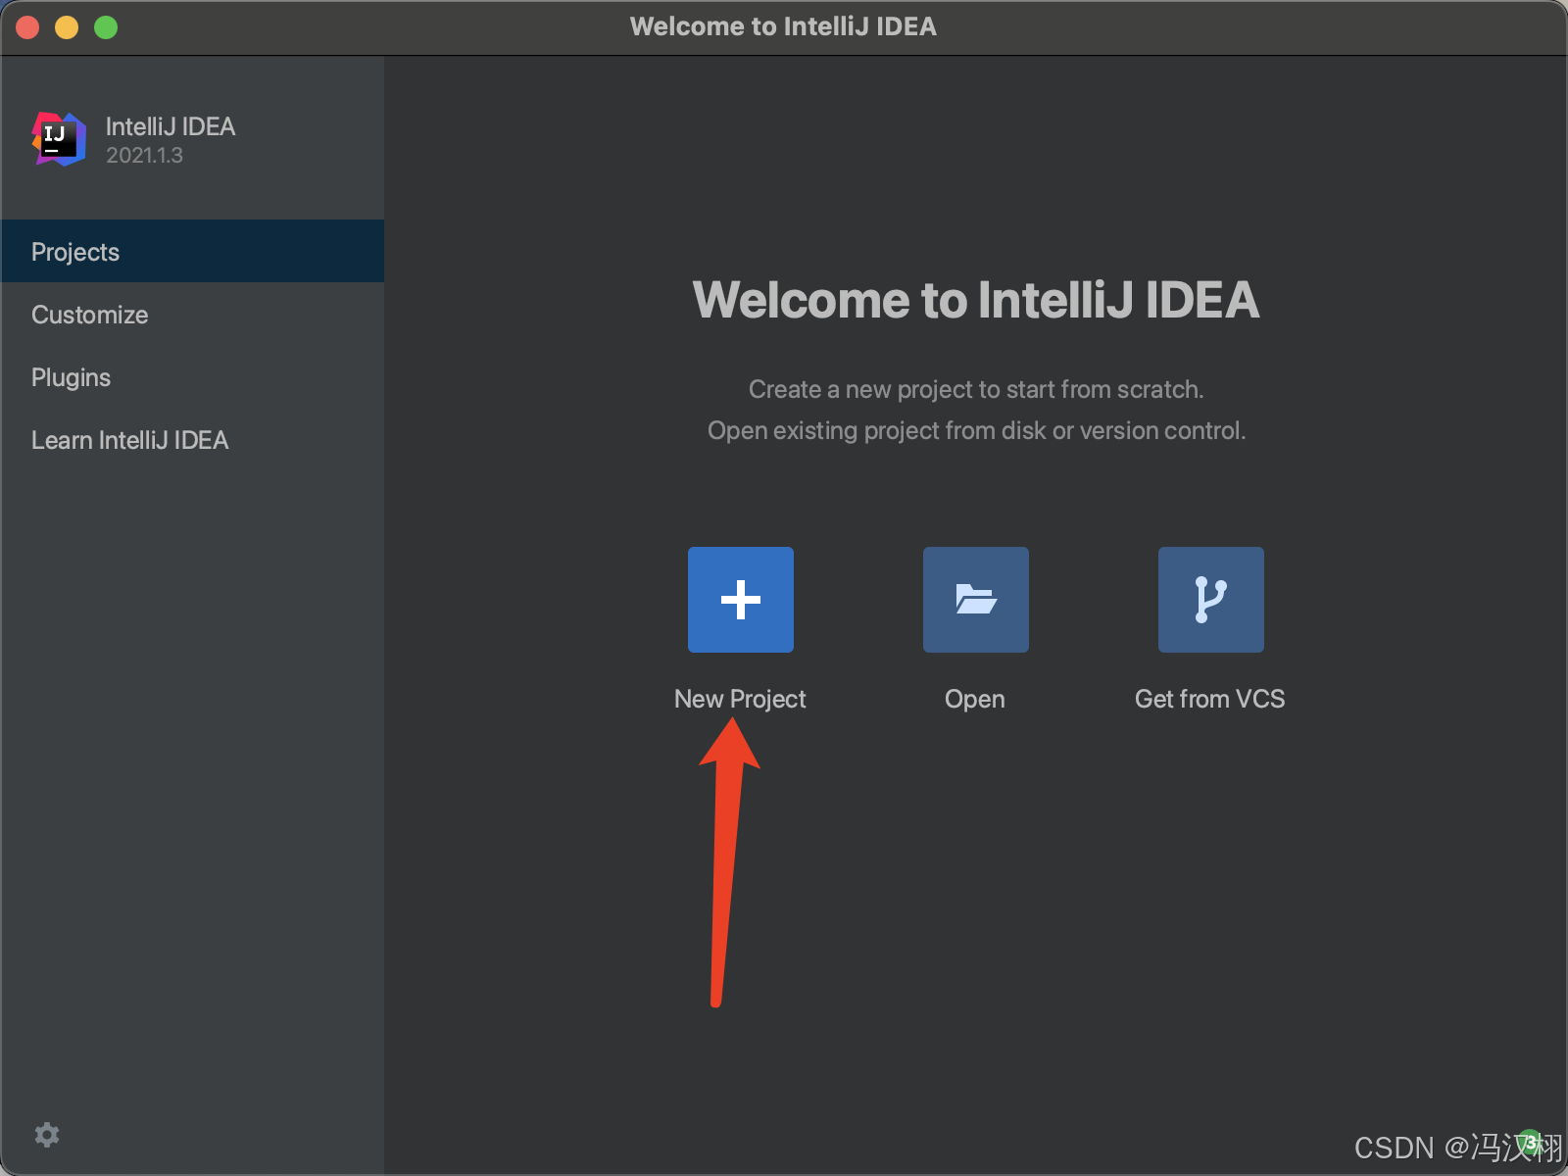Viewport: 1568px width, 1176px height.
Task: Click the New Project plus icon
Action: pos(741,600)
